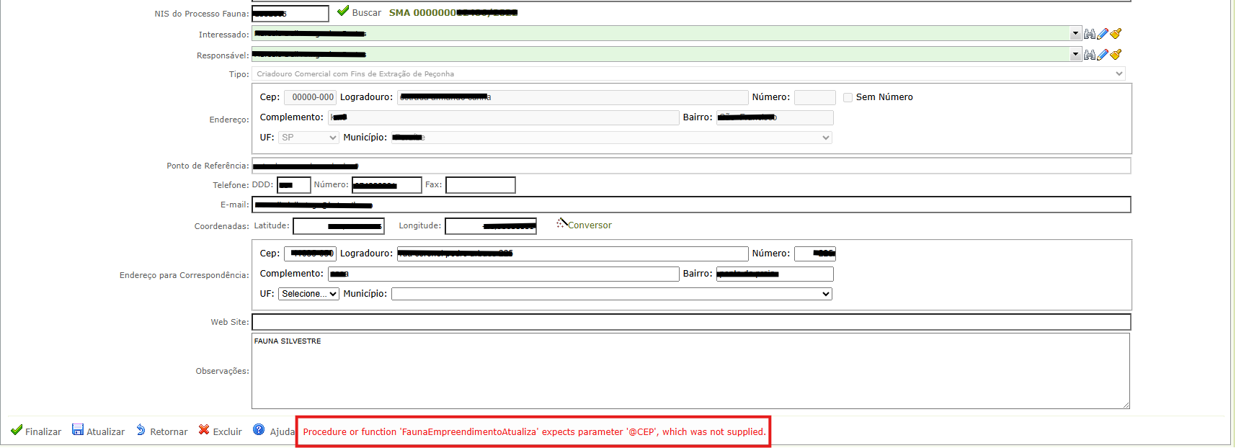Click the broom clear icon beside Responsável

(x=1116, y=55)
